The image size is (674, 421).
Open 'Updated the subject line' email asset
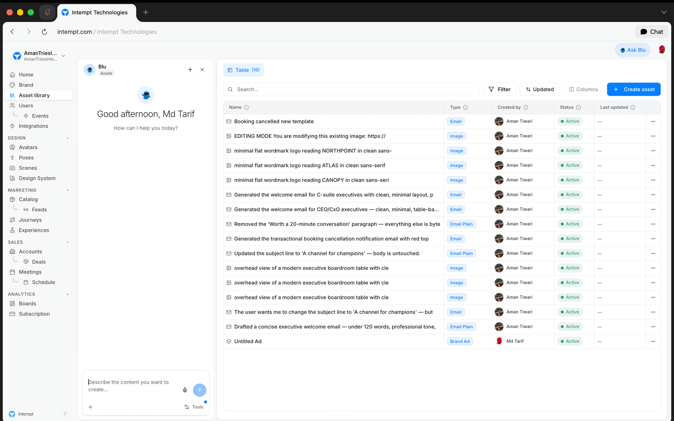[327, 253]
